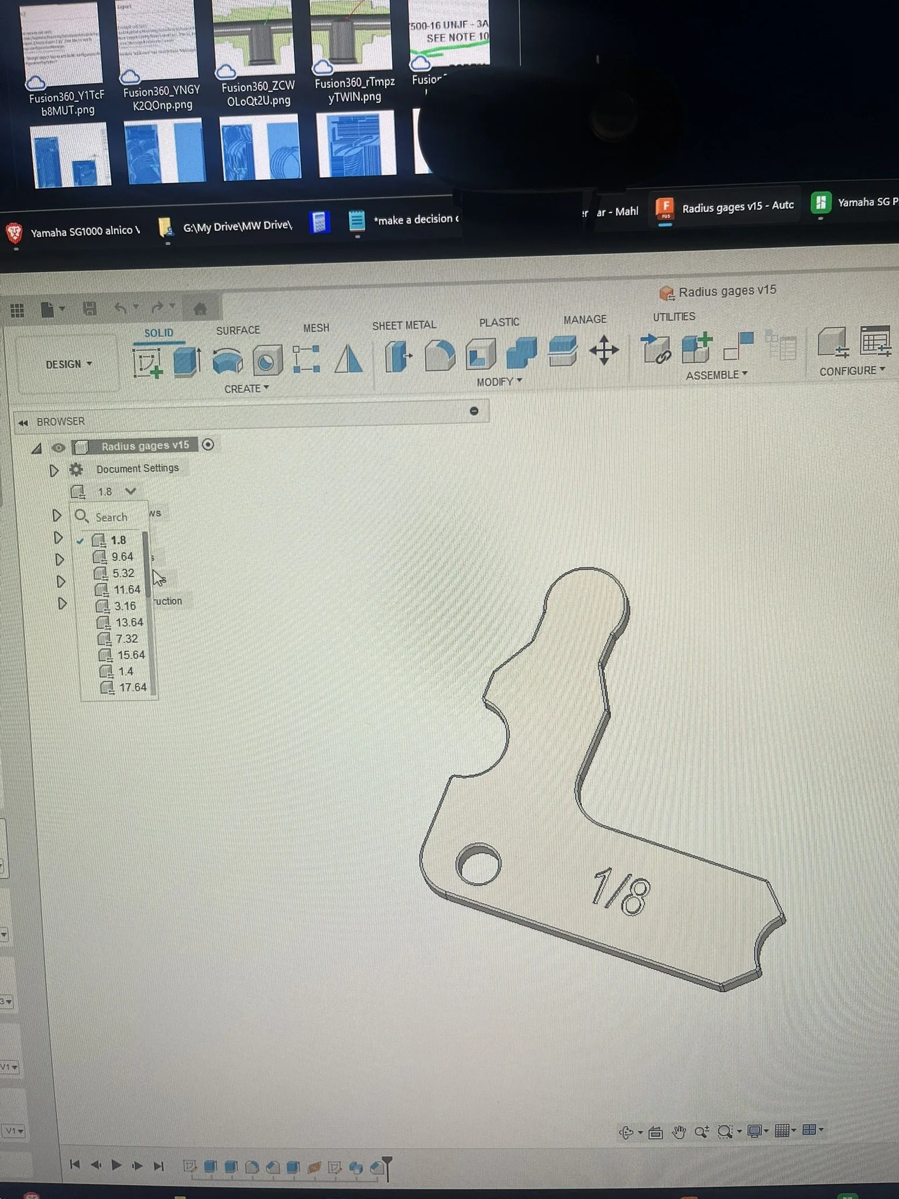Open the data panel grid icon
The width and height of the screenshot is (899, 1199).
17,310
